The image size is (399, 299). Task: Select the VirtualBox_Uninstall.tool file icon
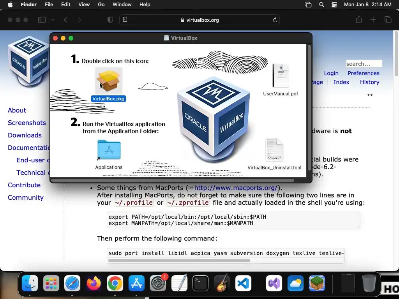[x=274, y=149]
